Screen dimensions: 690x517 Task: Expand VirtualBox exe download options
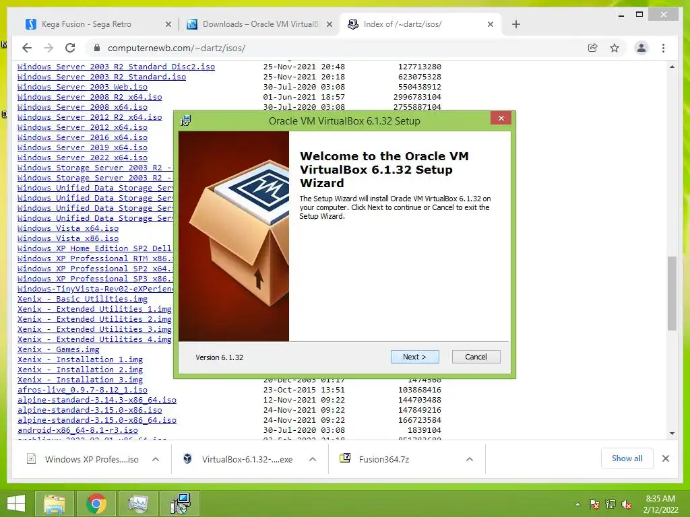tap(313, 459)
